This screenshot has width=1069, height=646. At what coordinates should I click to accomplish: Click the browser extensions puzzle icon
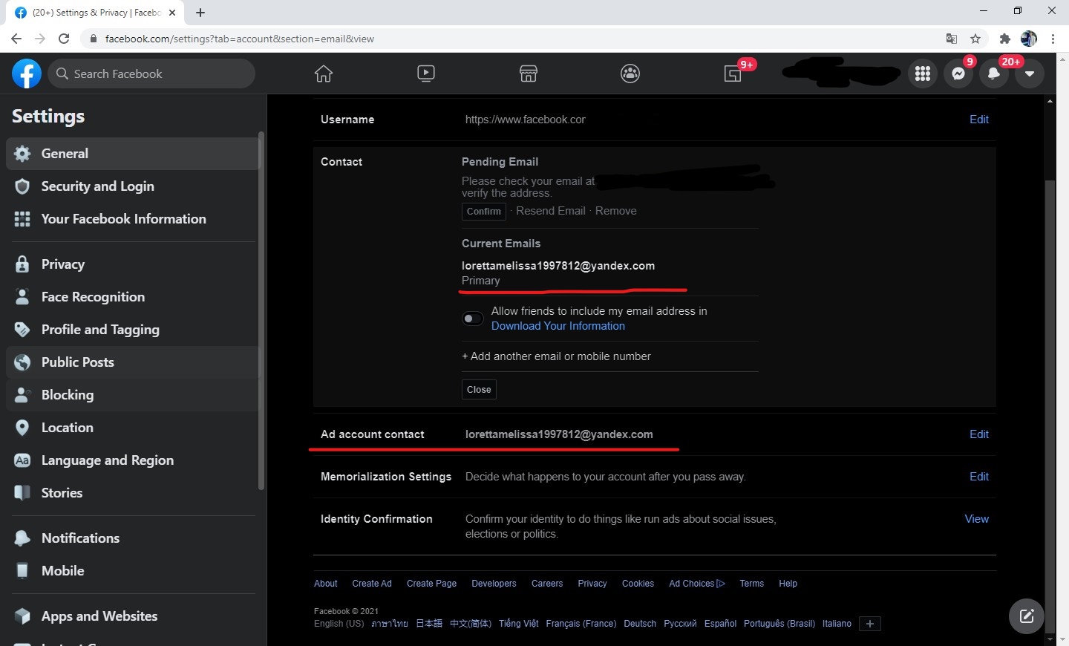(x=1005, y=39)
